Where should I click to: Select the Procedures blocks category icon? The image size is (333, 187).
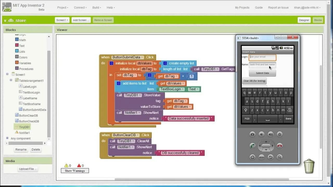pos(17,68)
